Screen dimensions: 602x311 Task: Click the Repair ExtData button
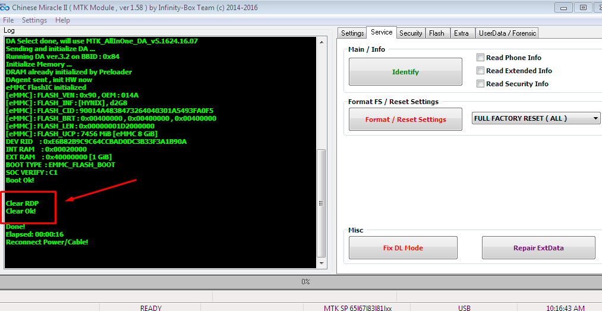[538, 248]
